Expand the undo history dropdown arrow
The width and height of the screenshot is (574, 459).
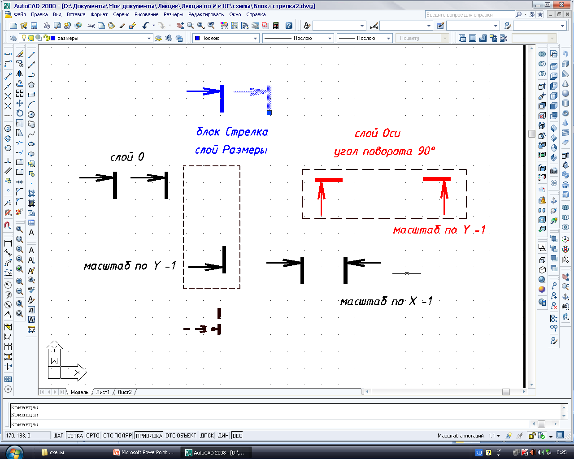[x=153, y=26]
